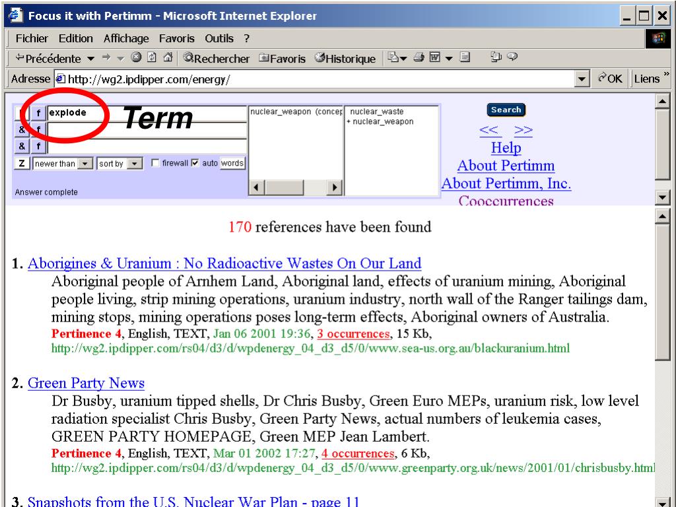Click the refresh page icon
676x507 pixels.
click(152, 57)
